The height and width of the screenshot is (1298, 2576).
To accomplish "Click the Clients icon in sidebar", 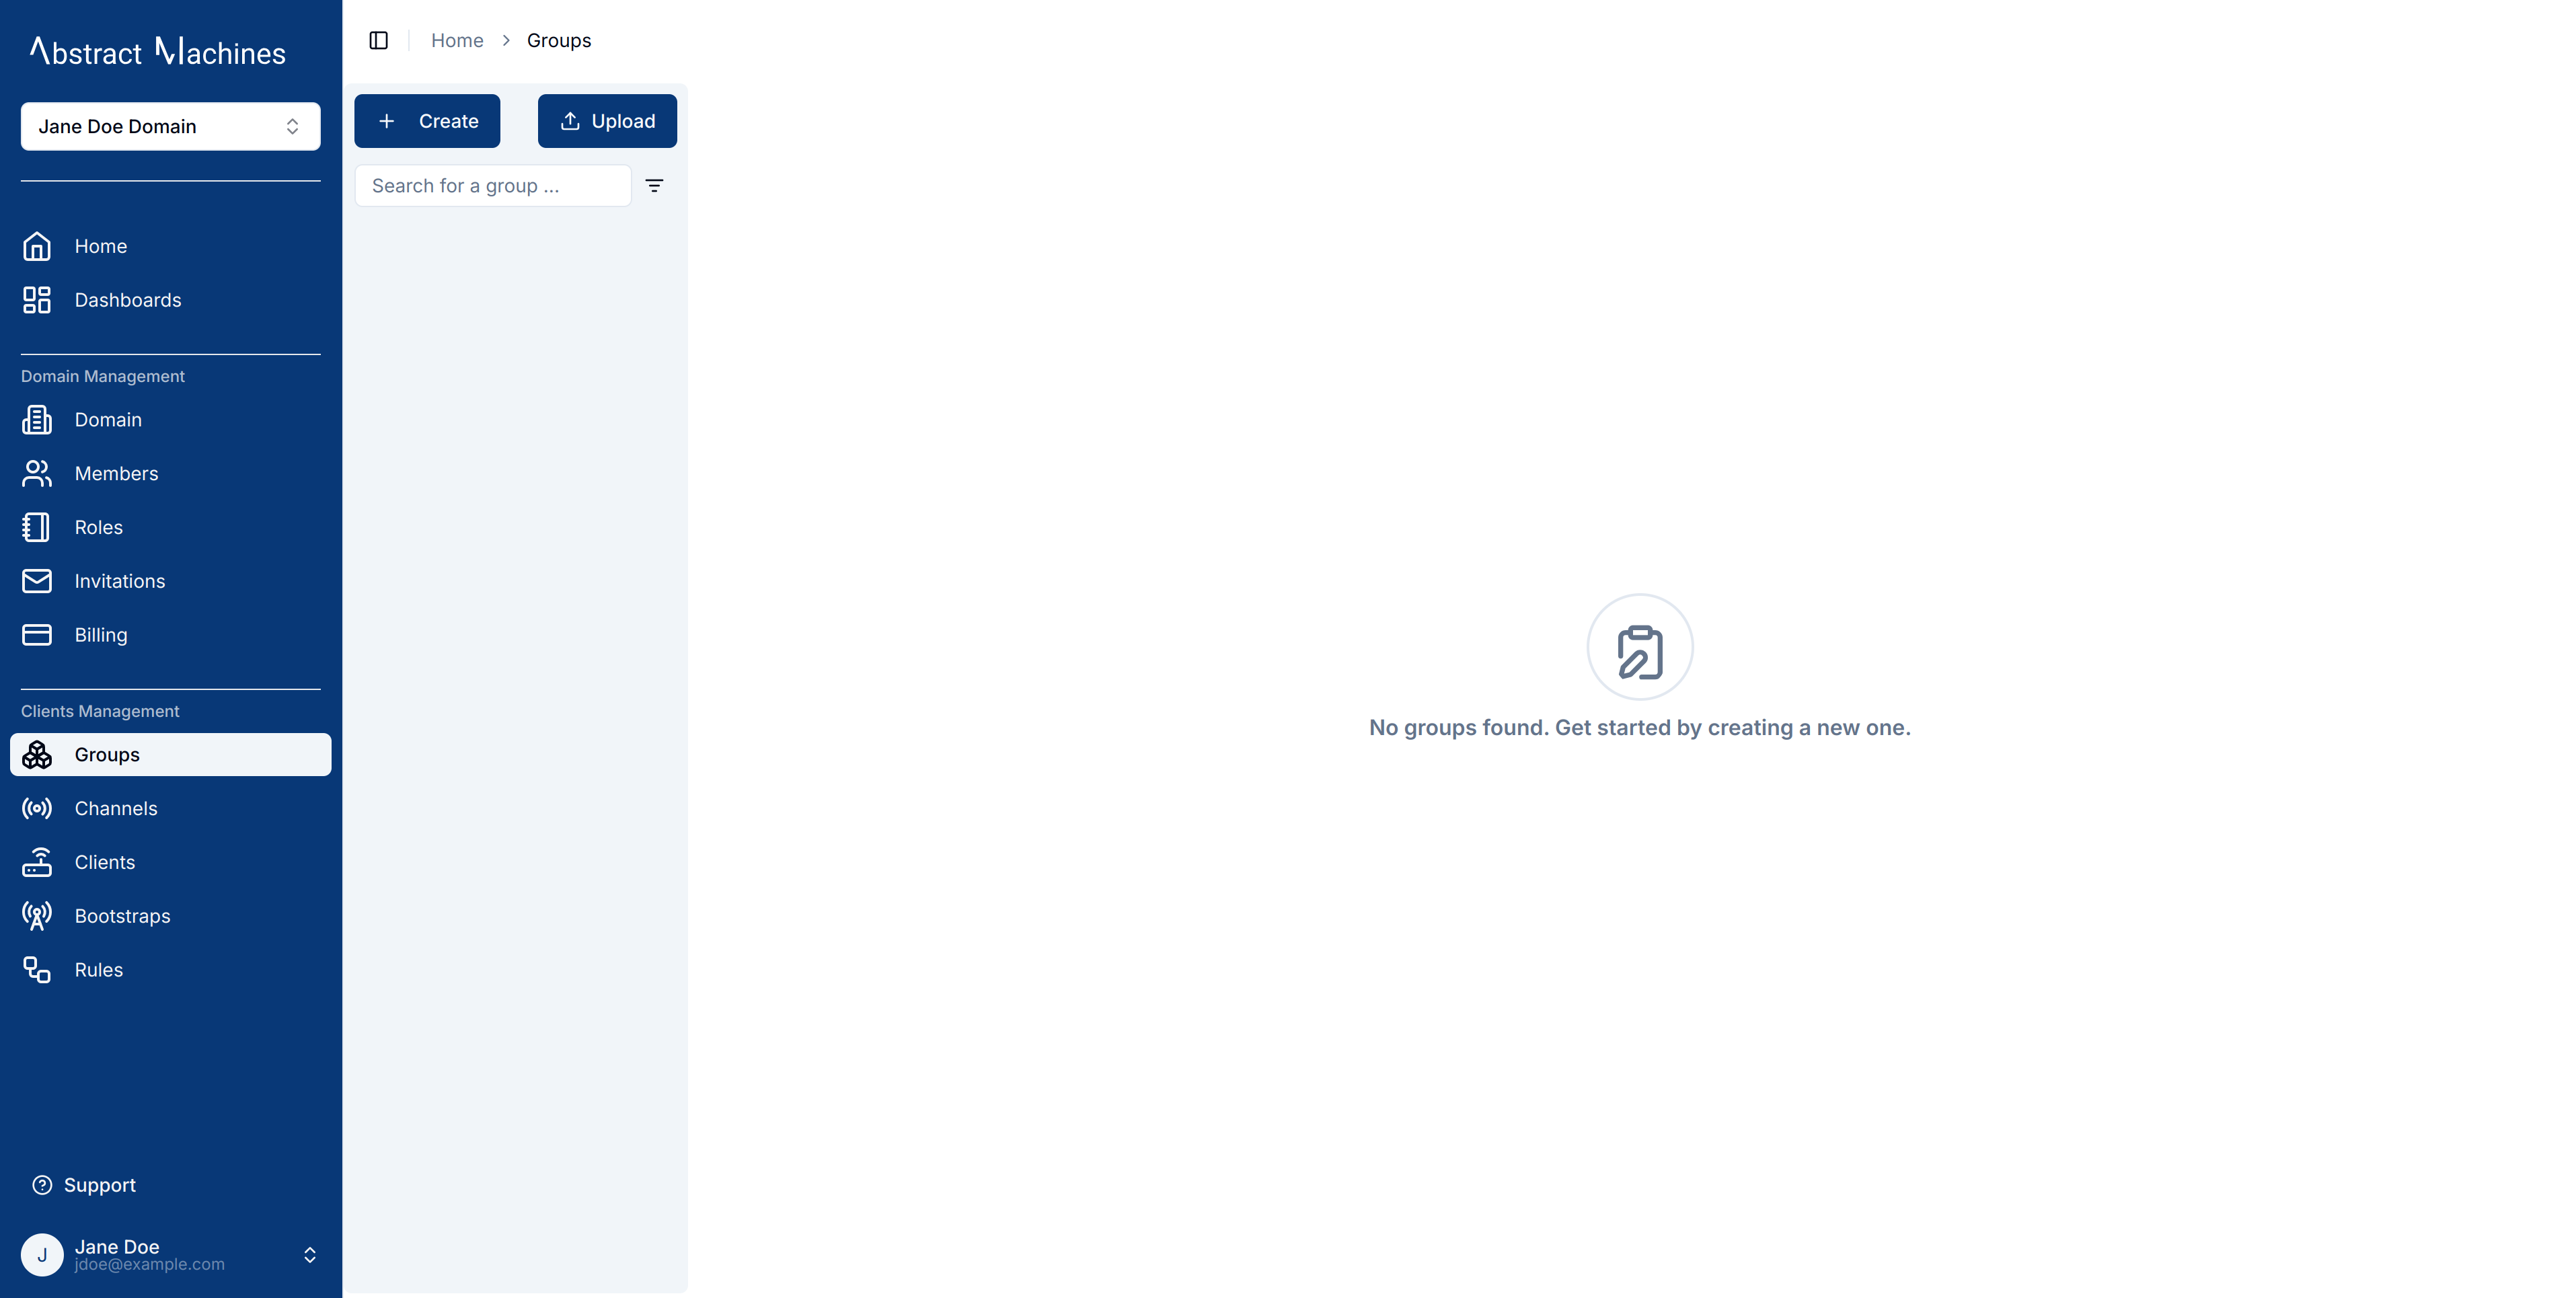I will coord(36,861).
